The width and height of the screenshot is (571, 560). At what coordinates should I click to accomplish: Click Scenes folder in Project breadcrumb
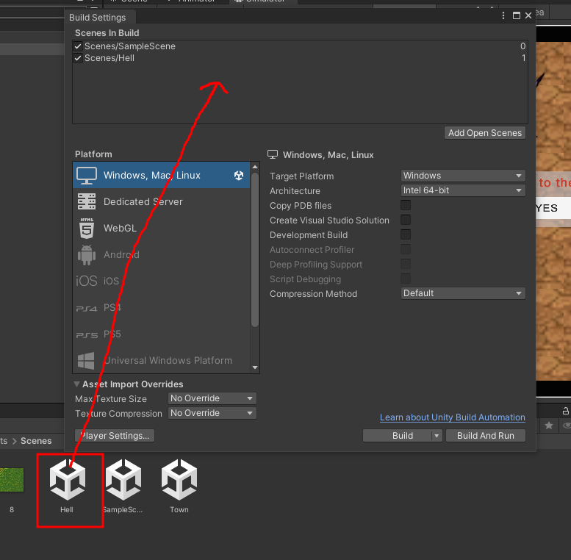[36, 441]
